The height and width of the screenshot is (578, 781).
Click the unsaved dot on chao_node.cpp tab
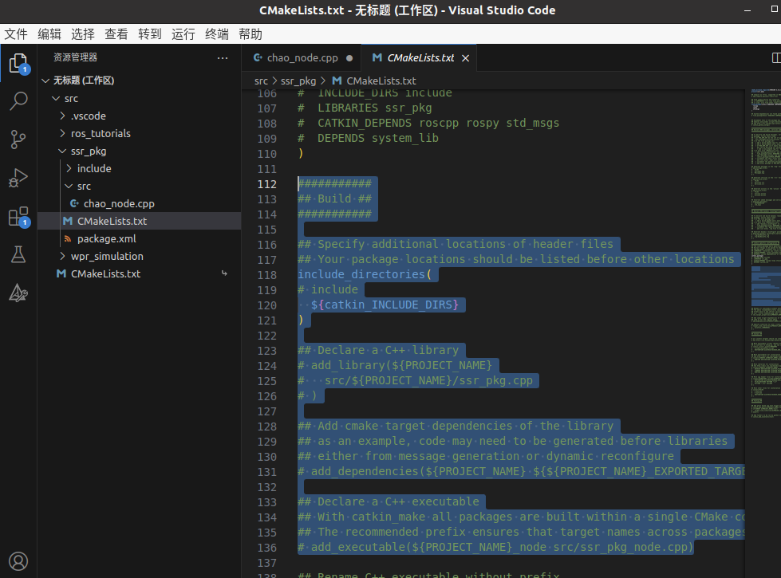[x=349, y=58]
